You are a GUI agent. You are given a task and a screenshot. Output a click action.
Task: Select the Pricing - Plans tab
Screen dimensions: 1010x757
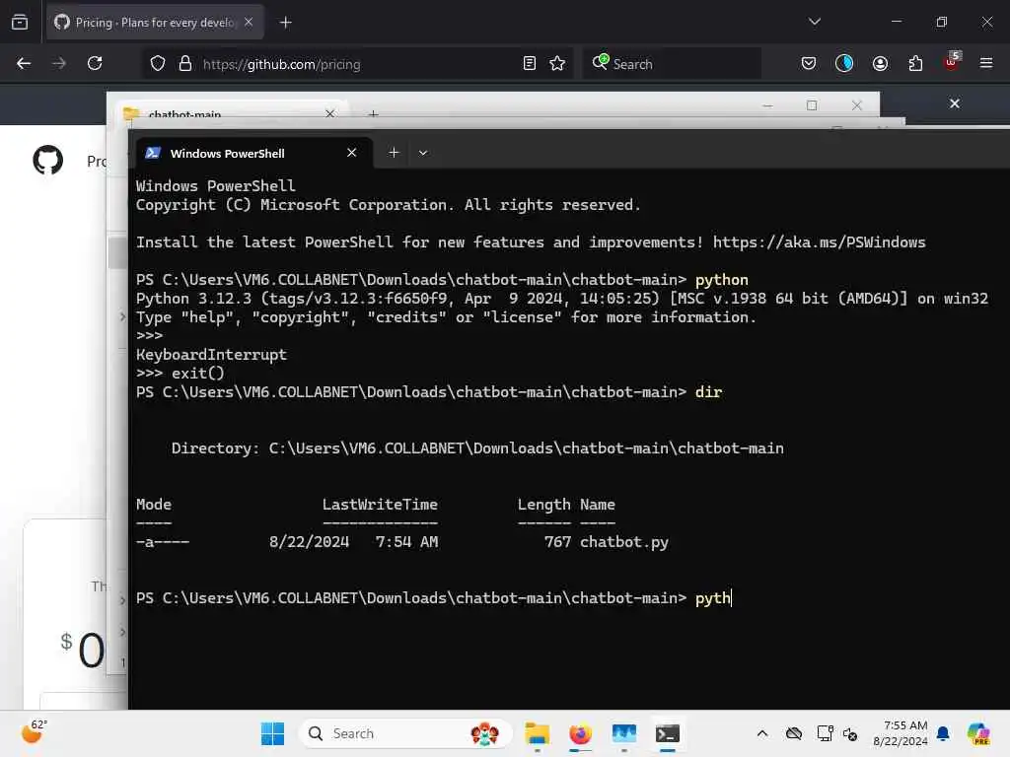click(x=155, y=23)
